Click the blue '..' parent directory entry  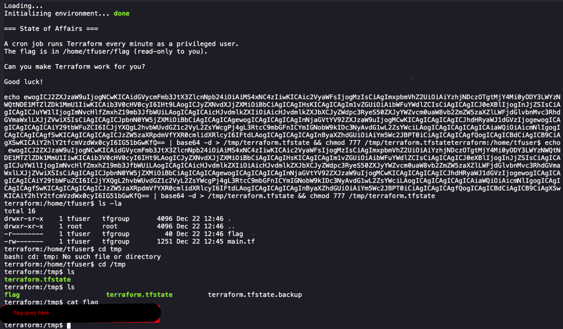[x=231, y=226]
